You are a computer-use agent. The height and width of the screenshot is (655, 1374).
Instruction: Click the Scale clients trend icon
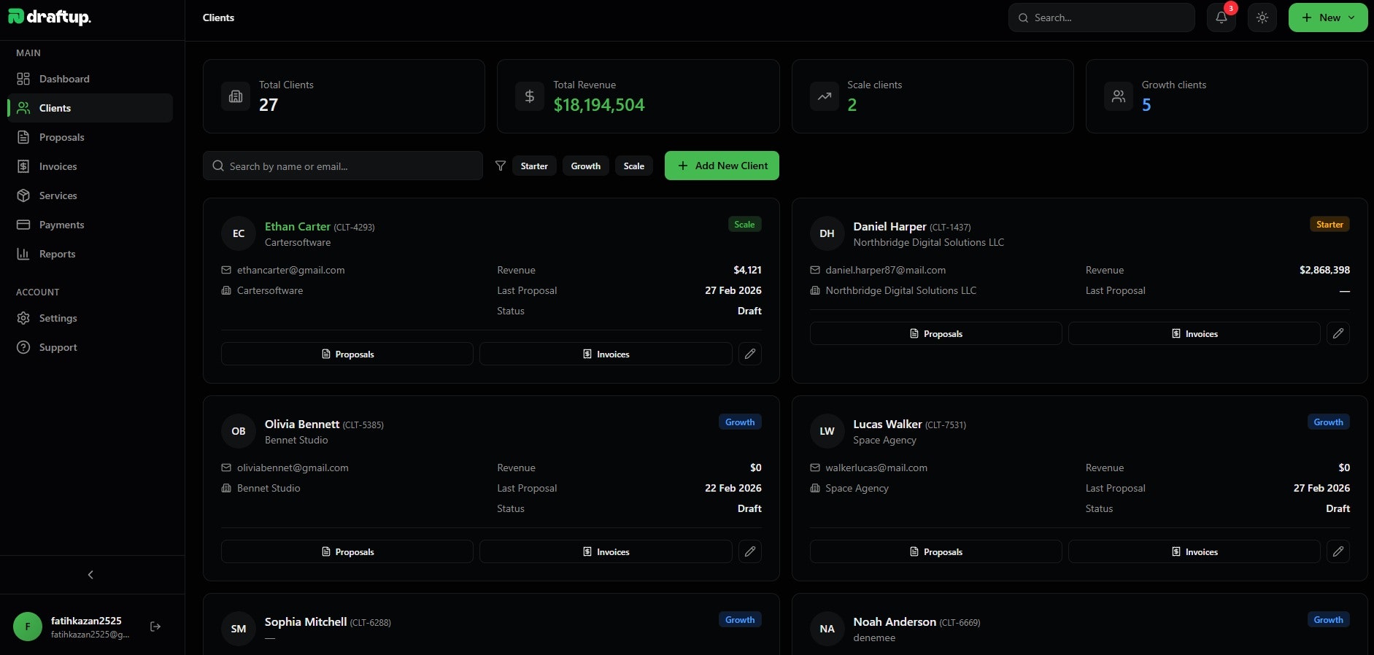tap(825, 96)
